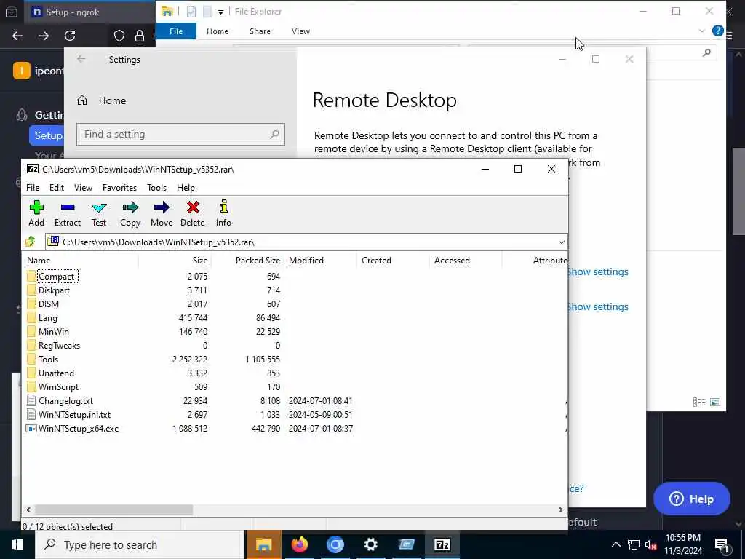
Task: Expand the 7-Zip address path dropdown
Action: 561,242
